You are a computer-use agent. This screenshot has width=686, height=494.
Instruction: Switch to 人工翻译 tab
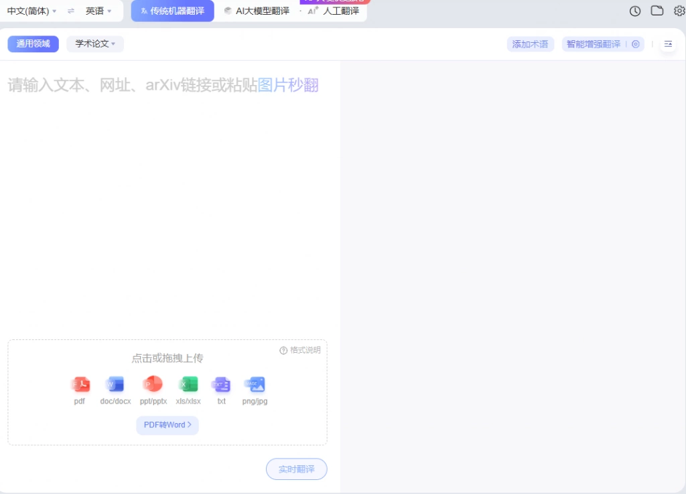pyautogui.click(x=334, y=11)
